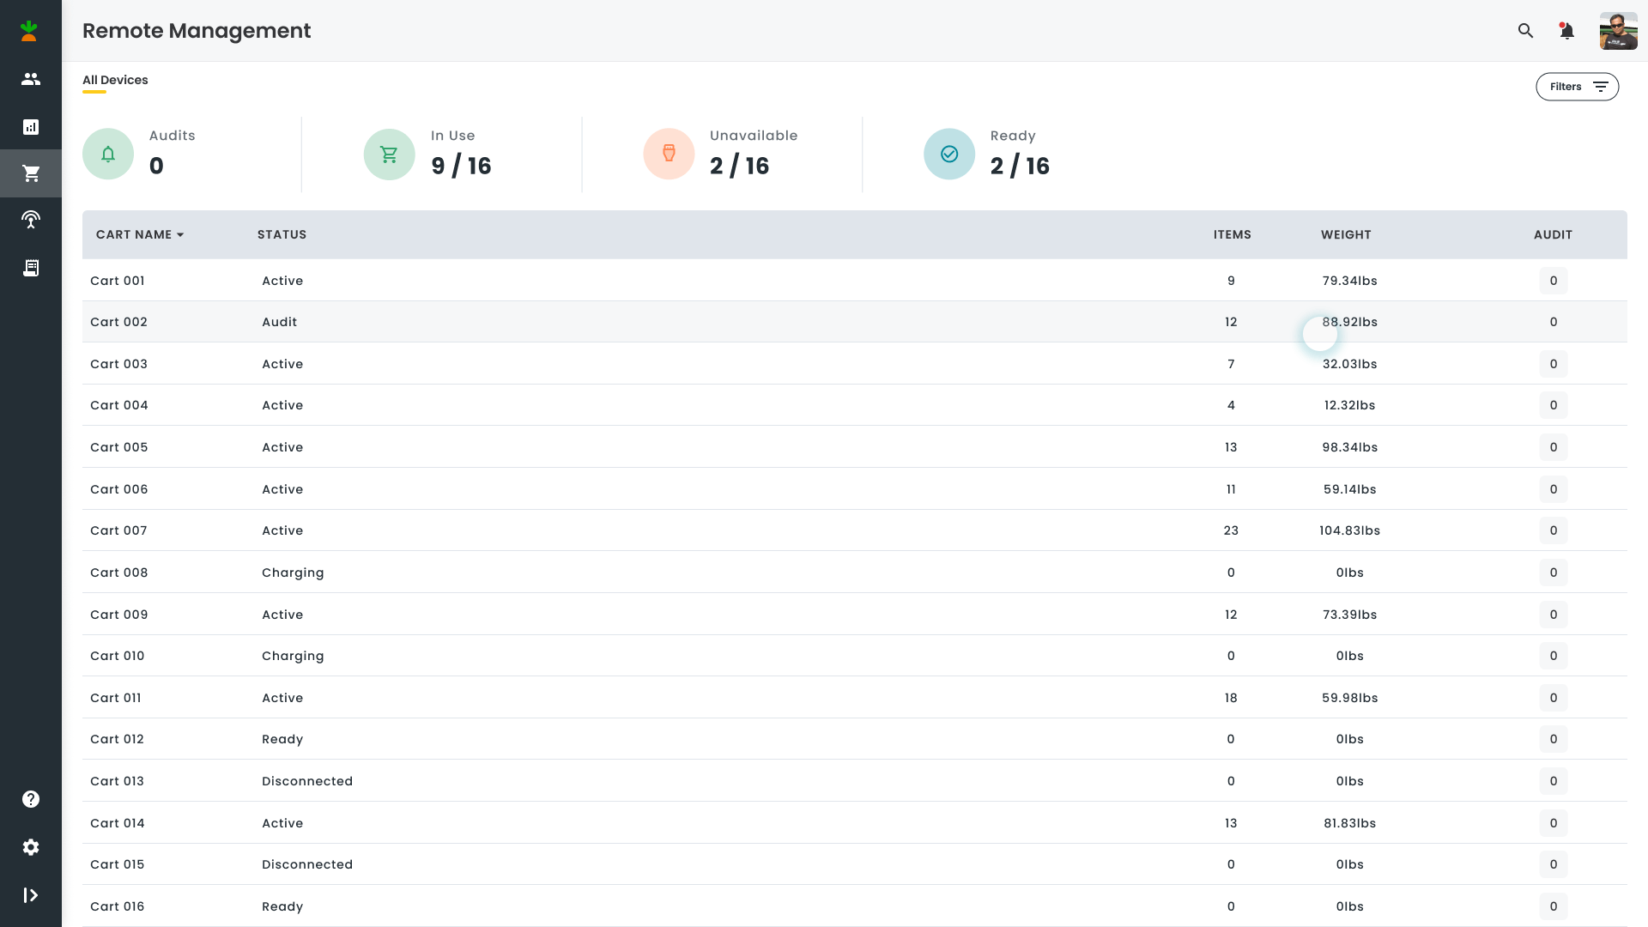This screenshot has height=927, width=1648.
Task: Open the Filters button
Action: pos(1577,87)
